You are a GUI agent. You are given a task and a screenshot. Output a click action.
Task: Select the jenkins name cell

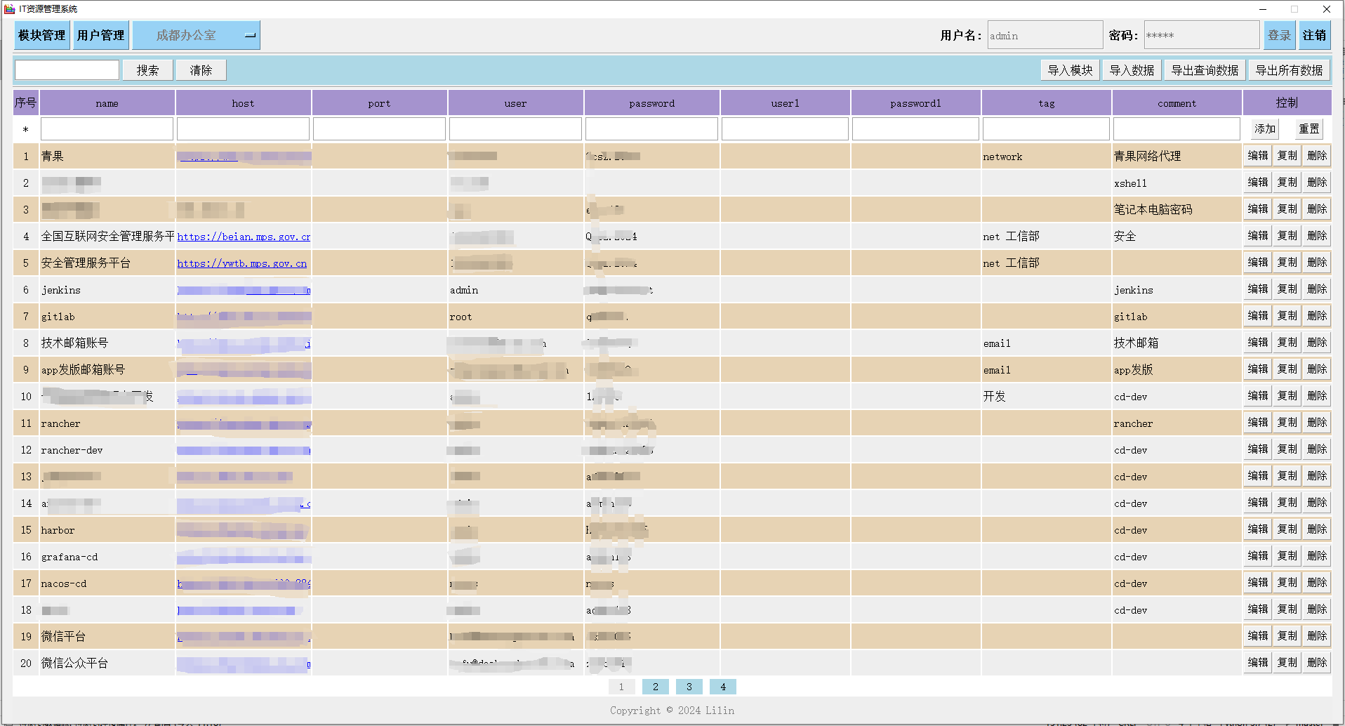pyautogui.click(x=107, y=289)
